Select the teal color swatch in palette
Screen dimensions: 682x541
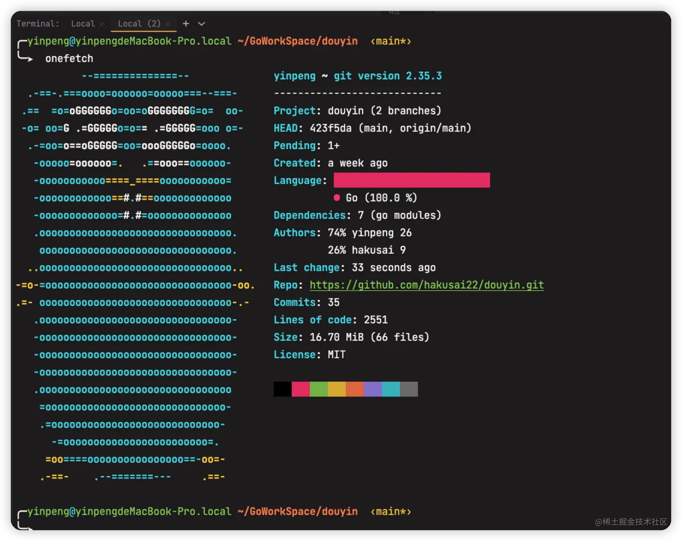(391, 389)
